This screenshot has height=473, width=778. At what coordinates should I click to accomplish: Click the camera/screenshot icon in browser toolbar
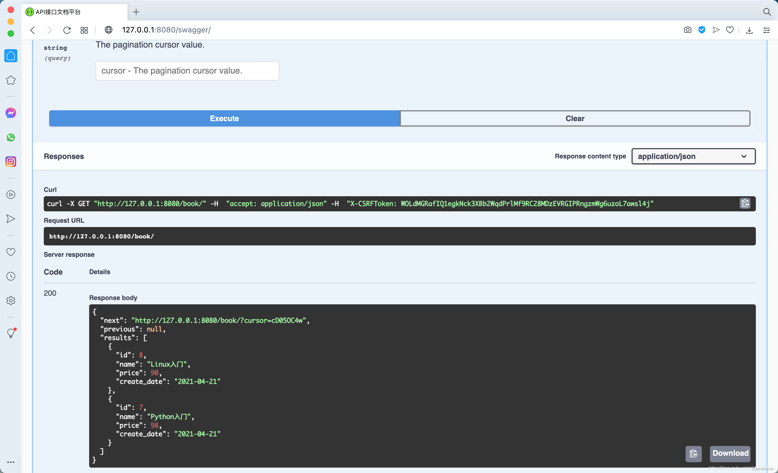tap(688, 30)
